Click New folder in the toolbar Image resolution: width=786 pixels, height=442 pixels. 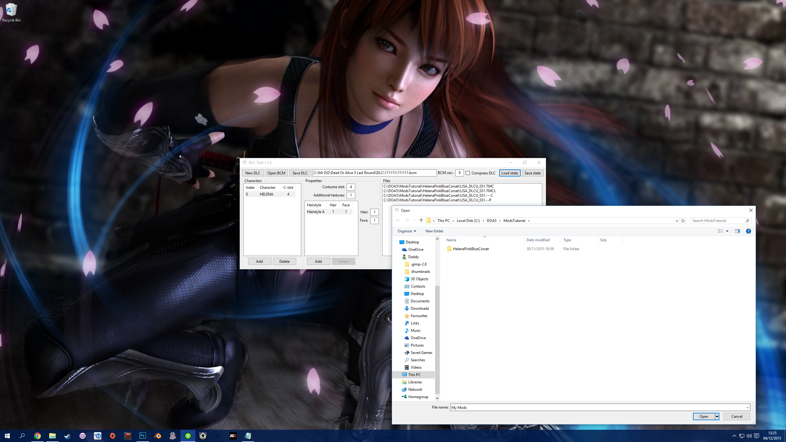(434, 231)
